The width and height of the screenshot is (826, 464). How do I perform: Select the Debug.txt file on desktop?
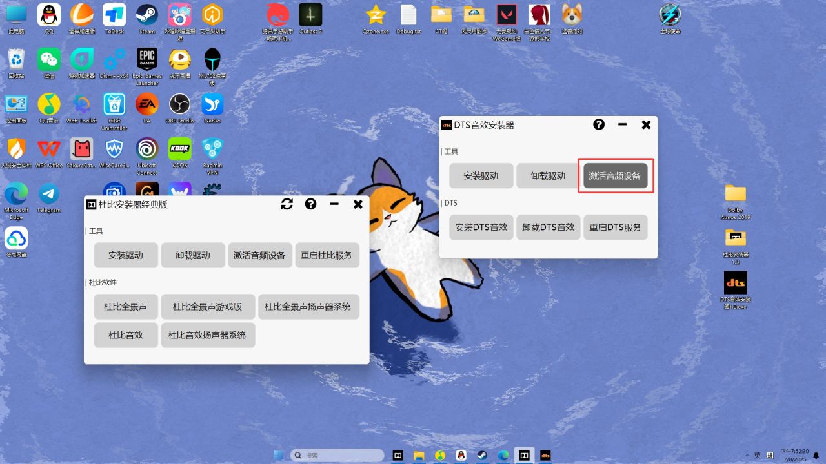click(408, 19)
